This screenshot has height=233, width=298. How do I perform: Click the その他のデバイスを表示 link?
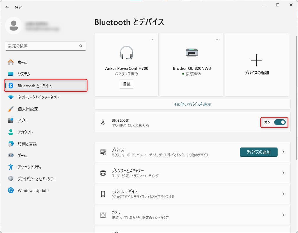[192, 104]
